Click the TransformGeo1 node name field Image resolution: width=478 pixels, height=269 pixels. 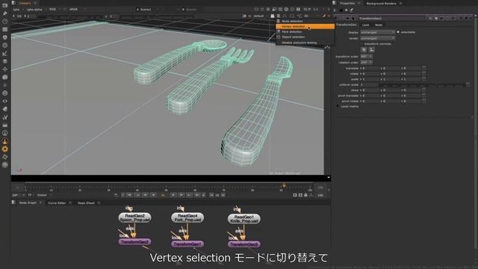point(393,18)
